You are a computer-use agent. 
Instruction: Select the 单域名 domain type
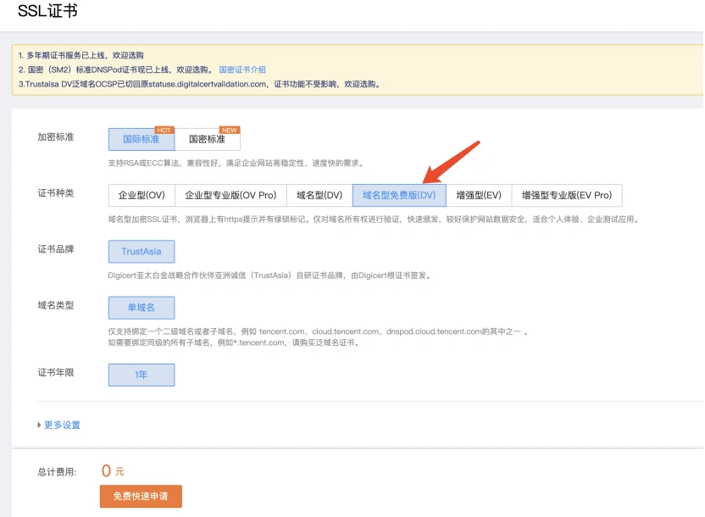[141, 307]
